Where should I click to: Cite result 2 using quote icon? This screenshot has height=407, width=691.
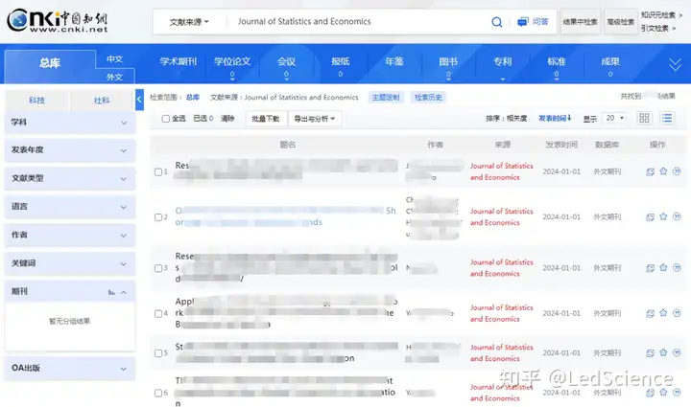(x=677, y=216)
